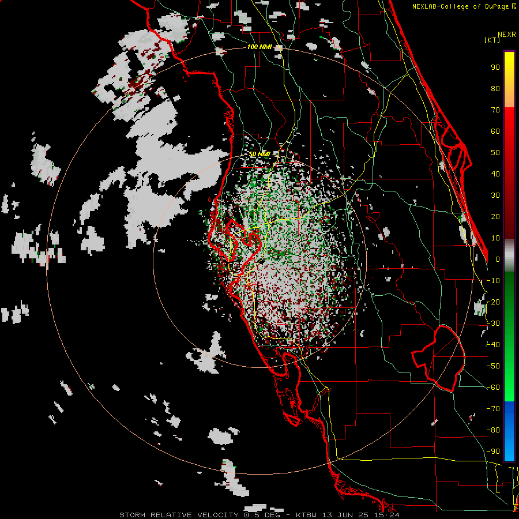Click the 80 value on the velocity scale

point(495,89)
